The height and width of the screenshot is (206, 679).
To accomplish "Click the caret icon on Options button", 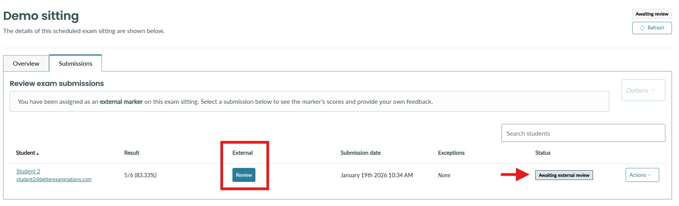I will point(653,91).
